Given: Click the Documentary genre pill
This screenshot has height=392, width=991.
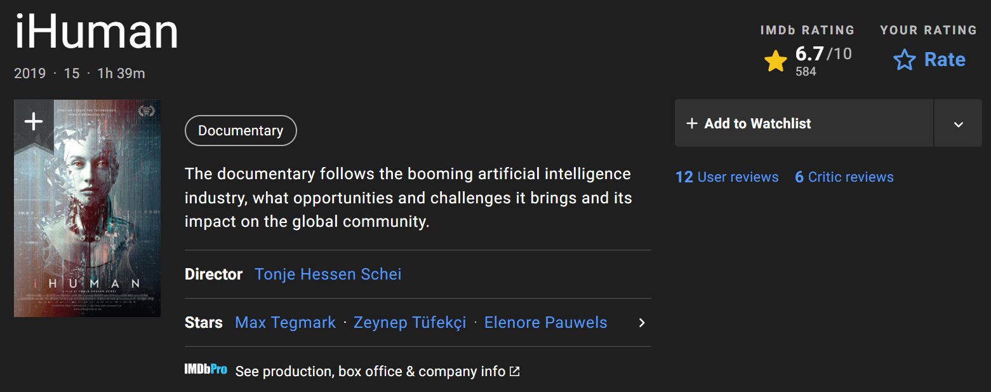Looking at the screenshot, I should click(x=240, y=130).
